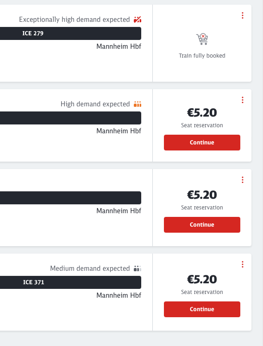Image resolution: width=263 pixels, height=346 pixels.
Task: Click the orange high demand occupancy icon
Action: (x=138, y=104)
